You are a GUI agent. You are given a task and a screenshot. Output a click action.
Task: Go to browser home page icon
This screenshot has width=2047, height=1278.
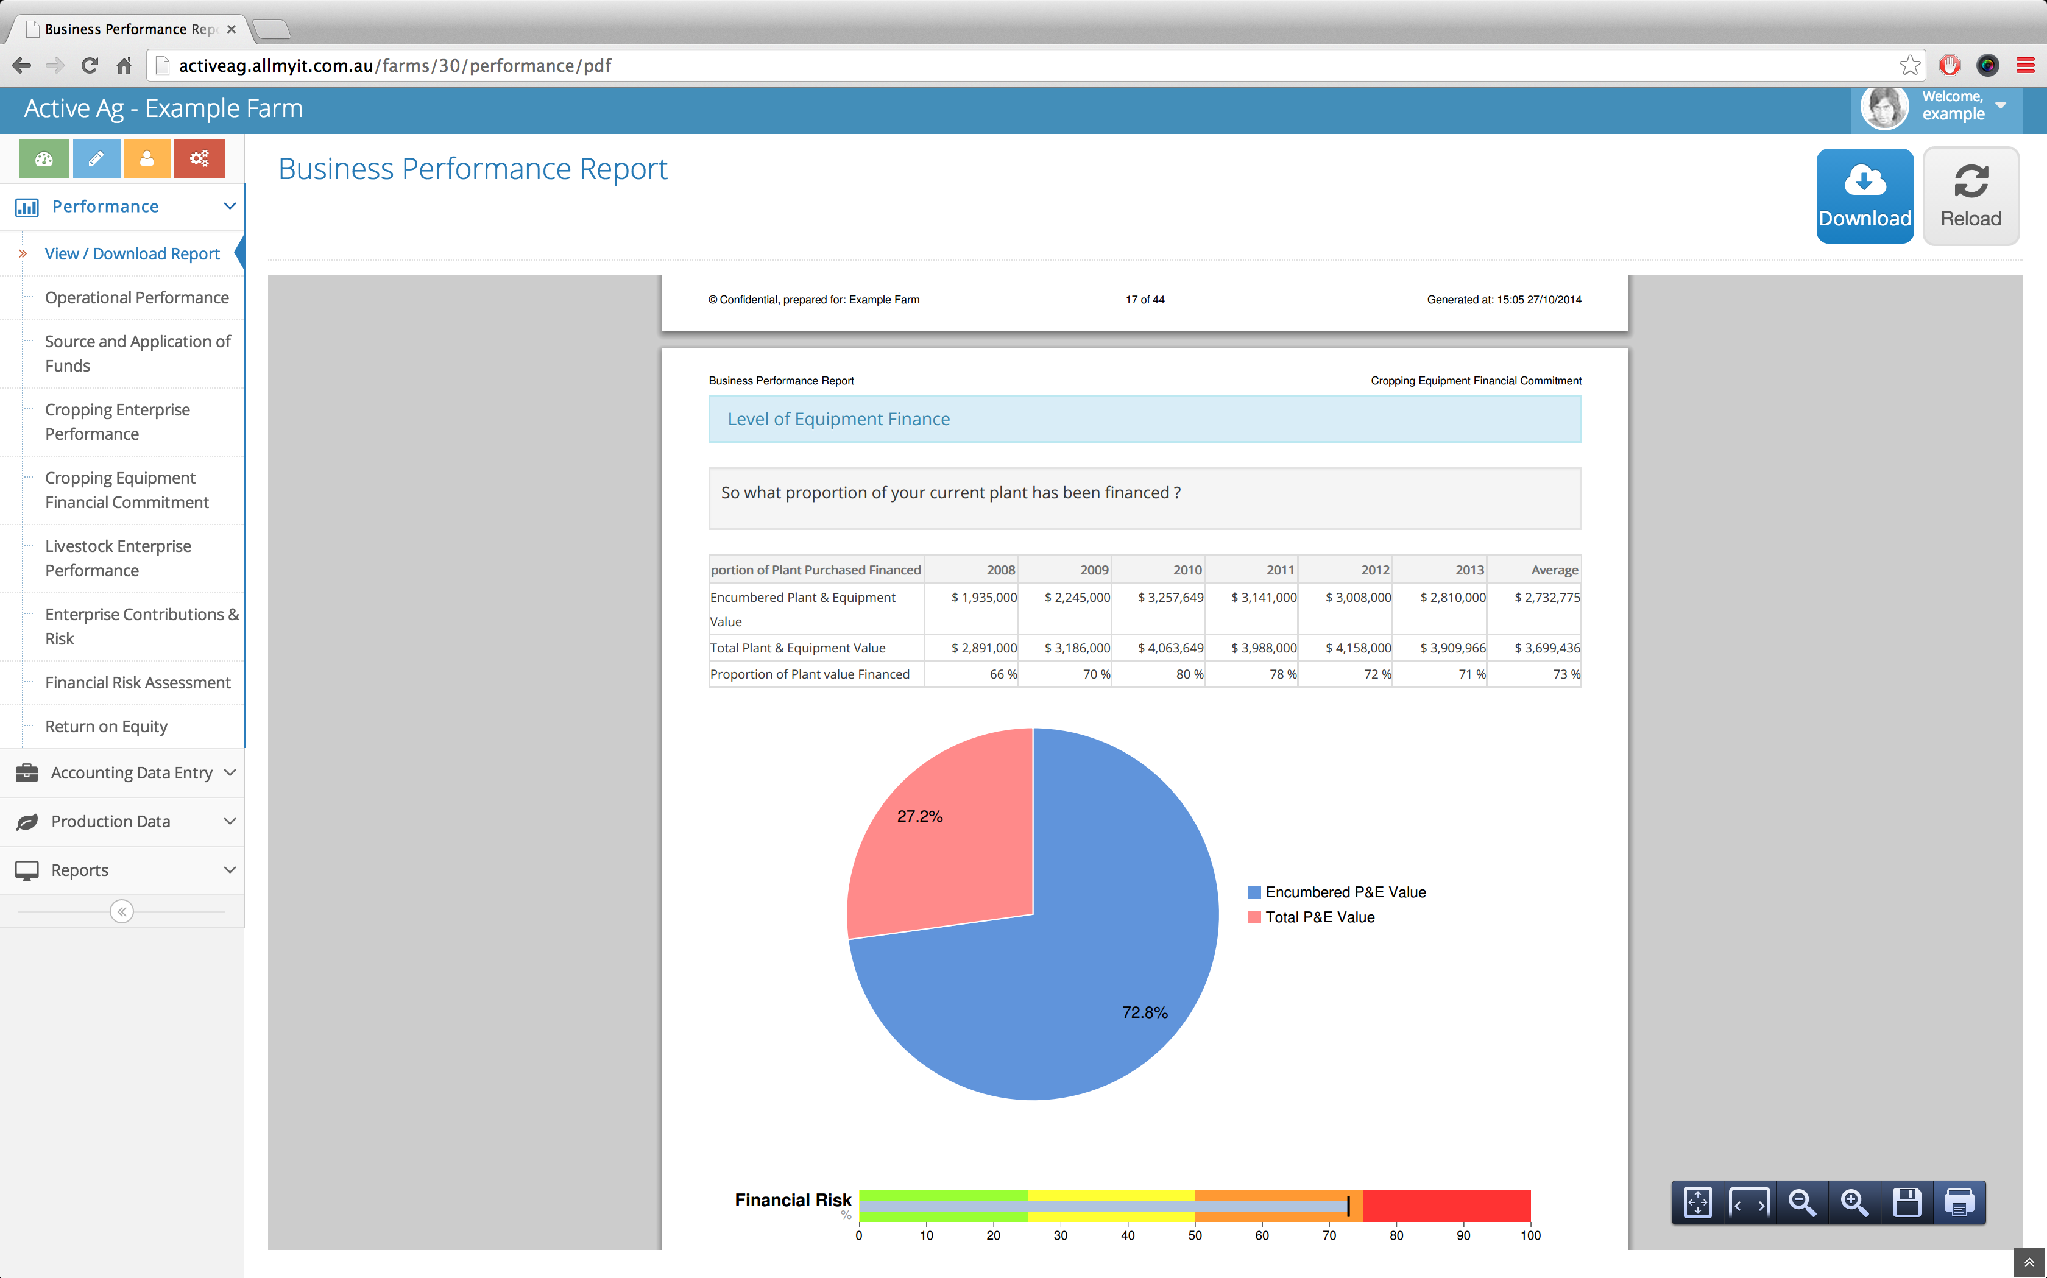(124, 65)
